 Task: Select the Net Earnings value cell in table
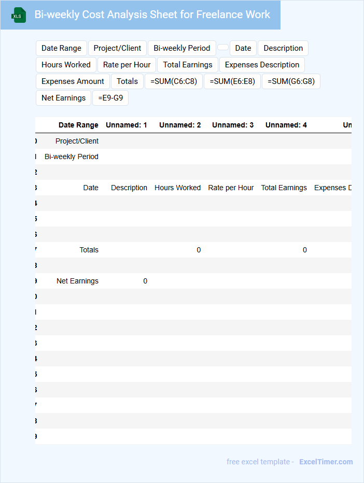(145, 281)
